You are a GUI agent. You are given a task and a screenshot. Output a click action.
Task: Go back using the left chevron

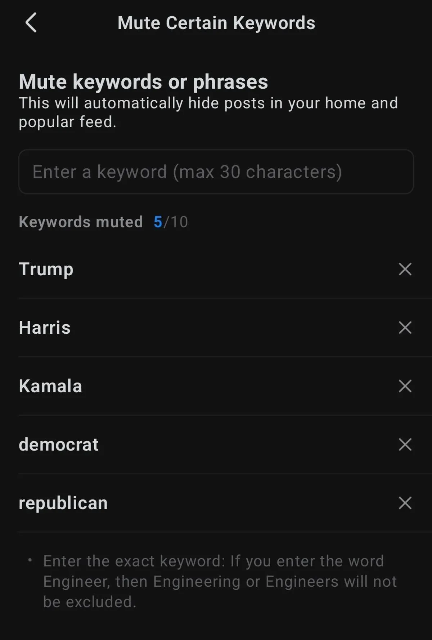31,23
